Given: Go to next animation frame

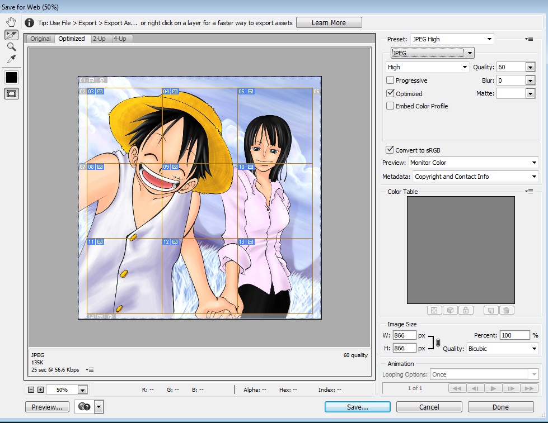Looking at the screenshot, I should pyautogui.click(x=511, y=388).
